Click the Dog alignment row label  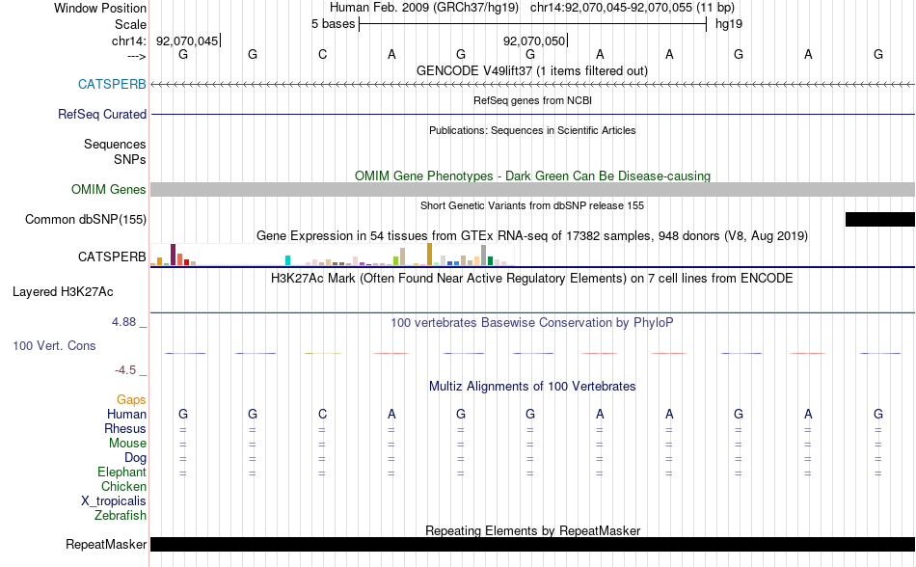click(x=135, y=458)
